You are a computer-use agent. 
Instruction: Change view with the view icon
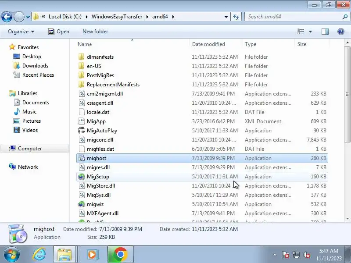pyautogui.click(x=301, y=32)
